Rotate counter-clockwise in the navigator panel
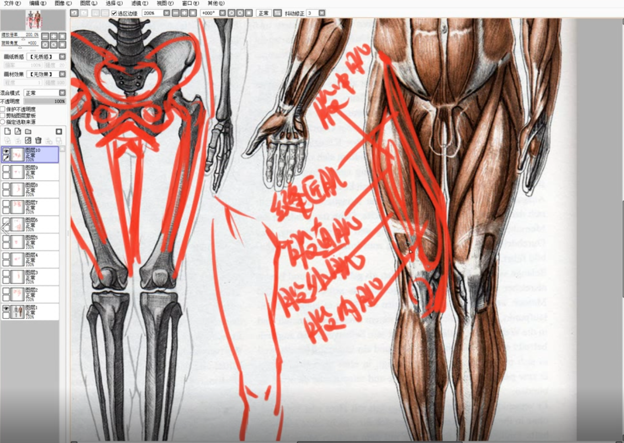The image size is (624, 443). (45, 45)
